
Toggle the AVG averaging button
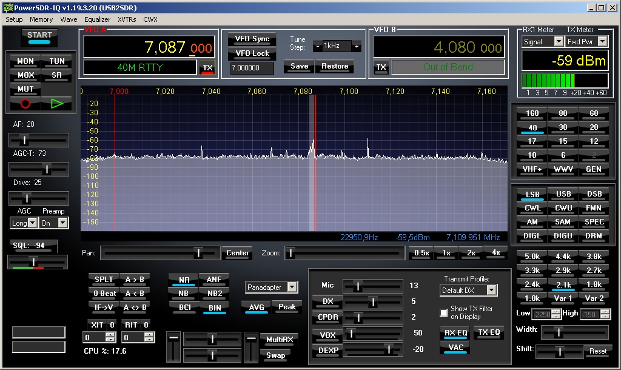click(x=257, y=307)
